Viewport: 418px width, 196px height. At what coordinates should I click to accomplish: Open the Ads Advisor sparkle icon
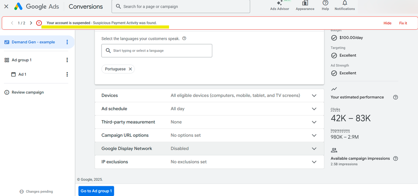pos(280,3)
